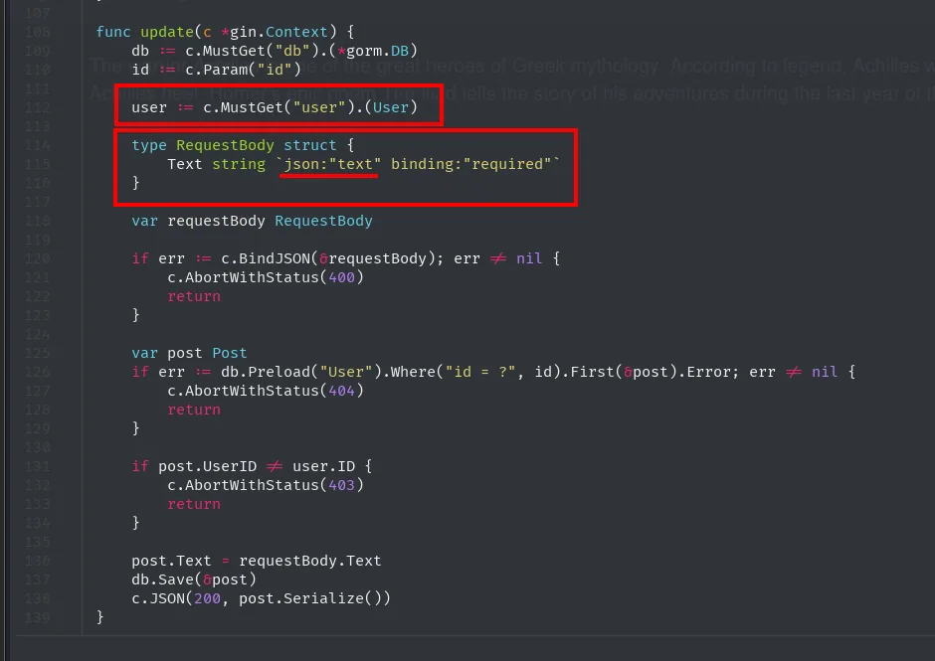Viewport: 935px width, 661px height.
Task: Click return below AbortWithStatus(400)
Action: [x=194, y=296]
